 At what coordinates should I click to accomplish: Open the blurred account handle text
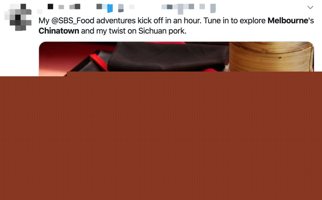pos(188,8)
